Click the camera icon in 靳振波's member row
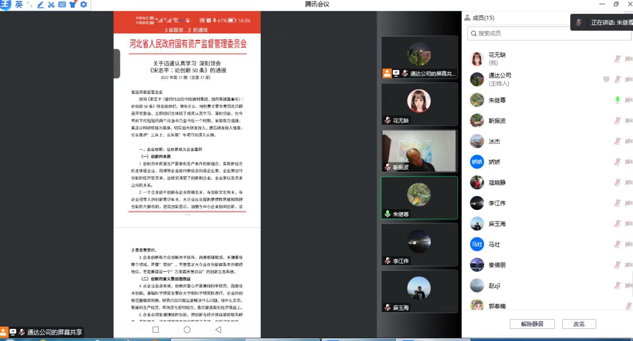Viewport: 633px width, 341px height. (x=629, y=121)
